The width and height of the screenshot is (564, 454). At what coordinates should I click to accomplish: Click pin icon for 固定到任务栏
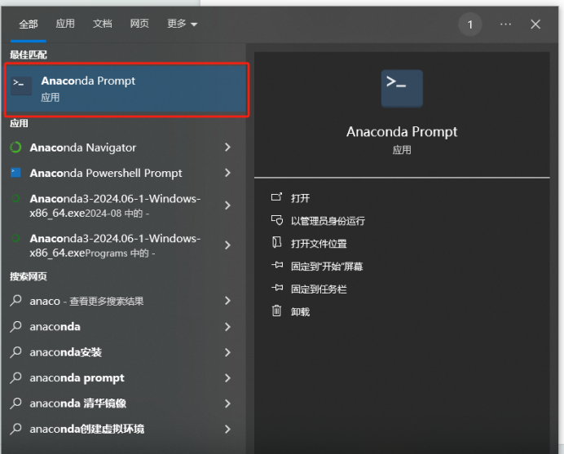277,288
